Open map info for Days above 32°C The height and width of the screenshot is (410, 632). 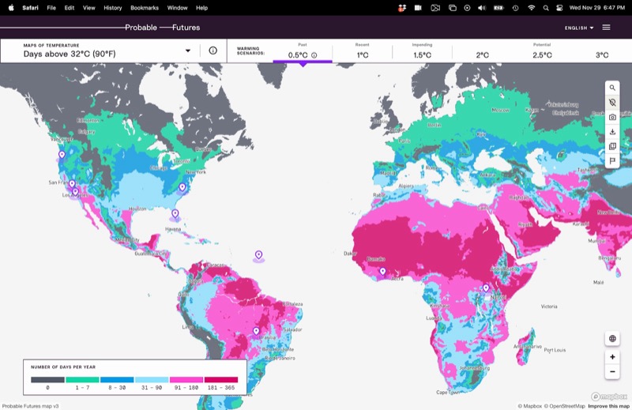[x=213, y=51]
